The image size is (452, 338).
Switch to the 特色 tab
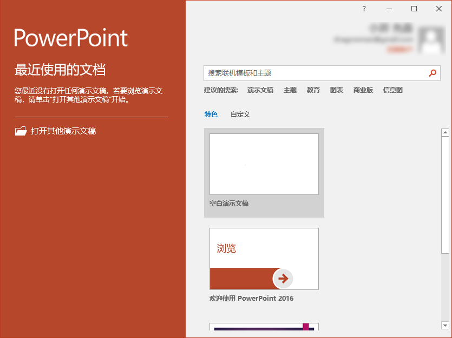click(x=211, y=114)
